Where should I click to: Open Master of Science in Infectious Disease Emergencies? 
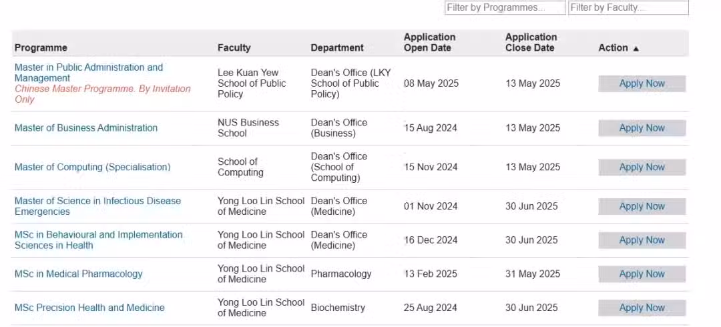[97, 206]
